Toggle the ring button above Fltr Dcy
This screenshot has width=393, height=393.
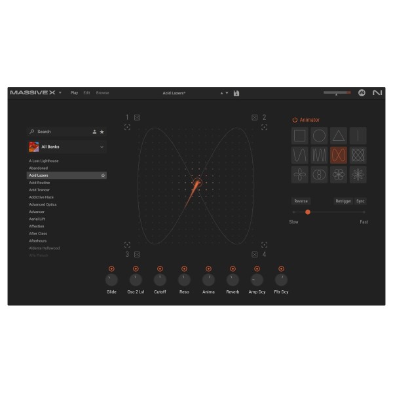click(281, 269)
